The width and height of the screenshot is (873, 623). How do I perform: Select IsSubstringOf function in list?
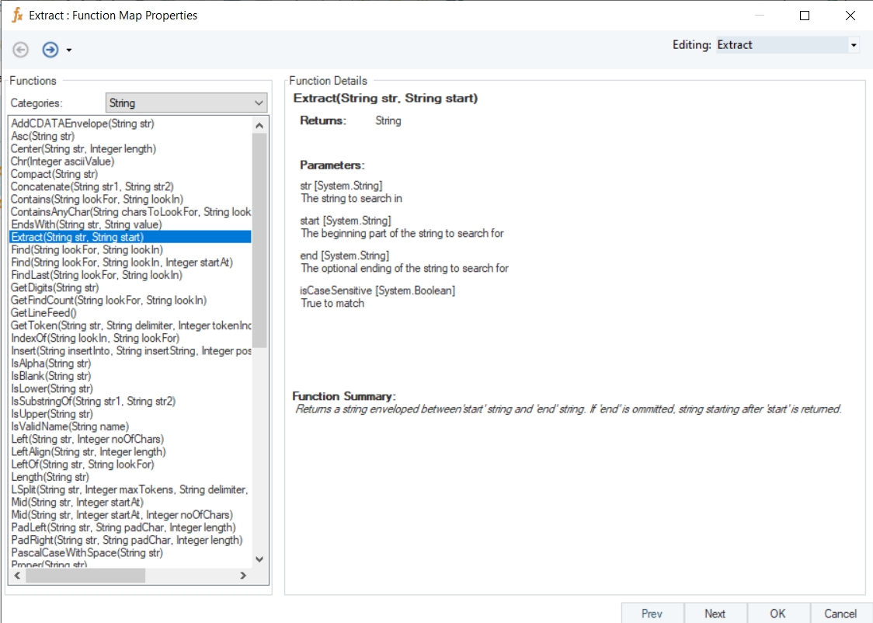[92, 401]
